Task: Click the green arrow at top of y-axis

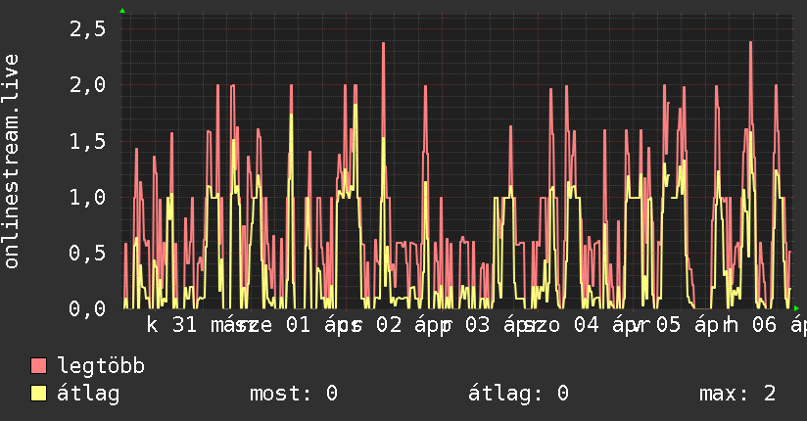Action: tap(122, 11)
